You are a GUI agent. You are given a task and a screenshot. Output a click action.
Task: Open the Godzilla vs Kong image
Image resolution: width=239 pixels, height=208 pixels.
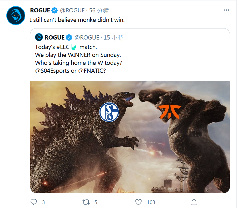[x=130, y=137]
